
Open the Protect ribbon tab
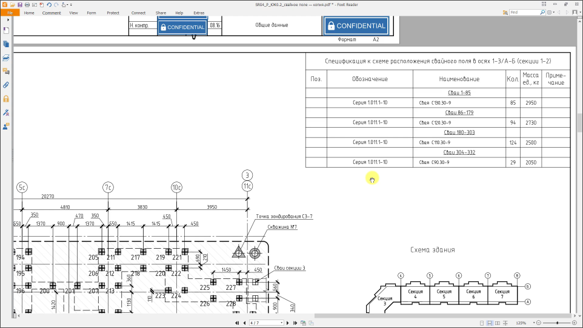tap(113, 13)
